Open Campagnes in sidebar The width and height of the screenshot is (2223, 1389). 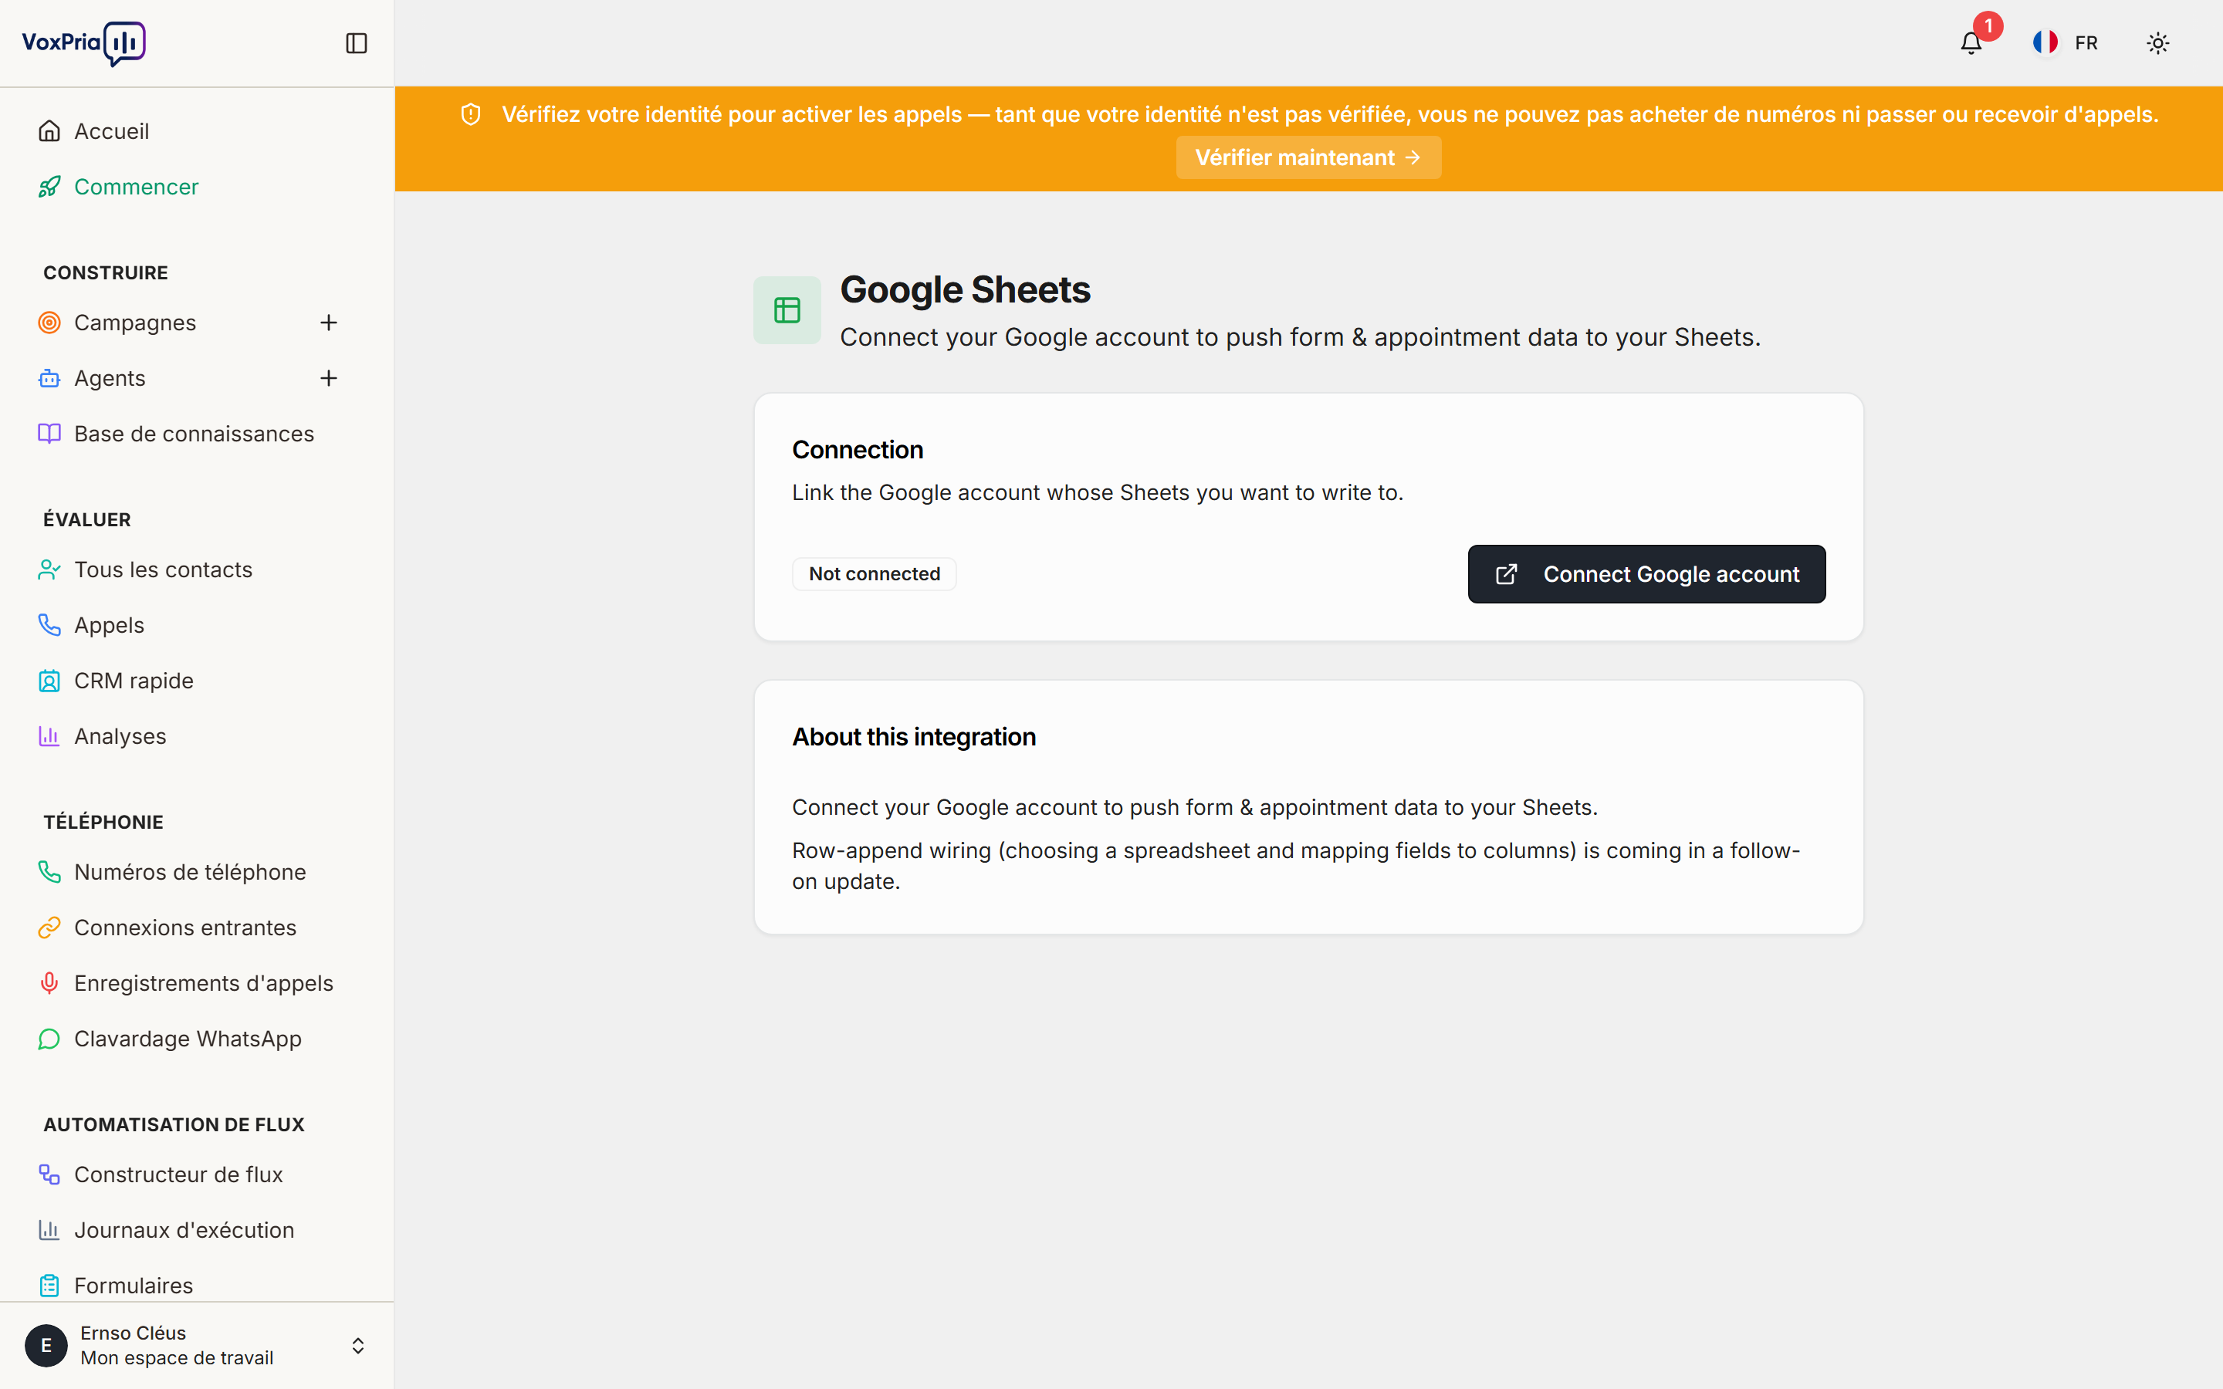tap(135, 323)
